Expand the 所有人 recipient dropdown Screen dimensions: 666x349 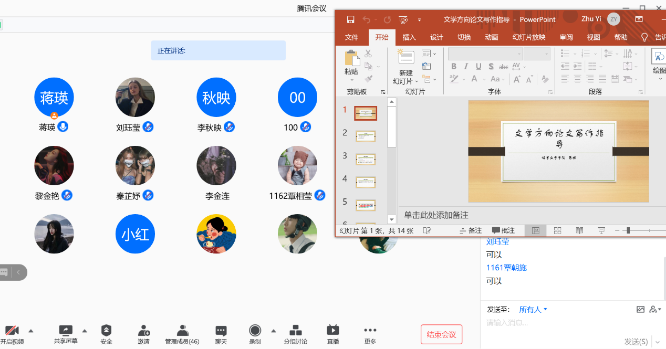pos(533,309)
